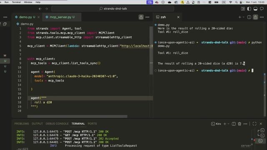Open new terminal dropdown in right group

click(244, 17)
